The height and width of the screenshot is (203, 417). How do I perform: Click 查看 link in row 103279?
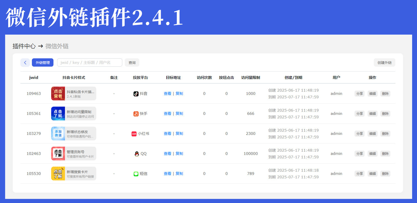click(167, 134)
